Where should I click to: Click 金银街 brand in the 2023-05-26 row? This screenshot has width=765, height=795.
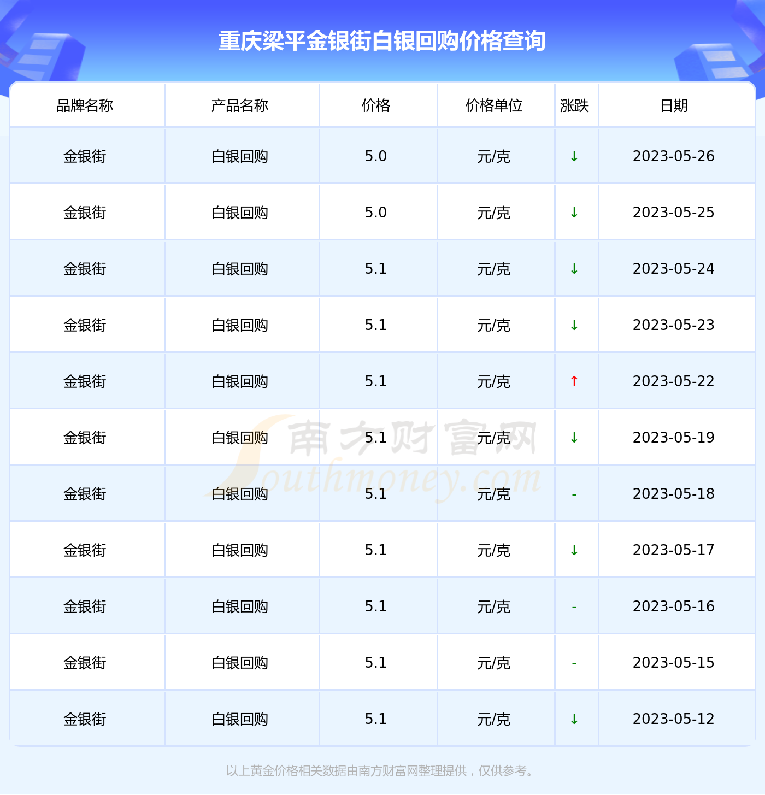point(85,156)
